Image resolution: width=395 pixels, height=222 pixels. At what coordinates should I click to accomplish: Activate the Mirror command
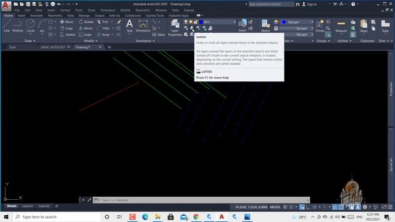pyautogui.click(x=86, y=28)
